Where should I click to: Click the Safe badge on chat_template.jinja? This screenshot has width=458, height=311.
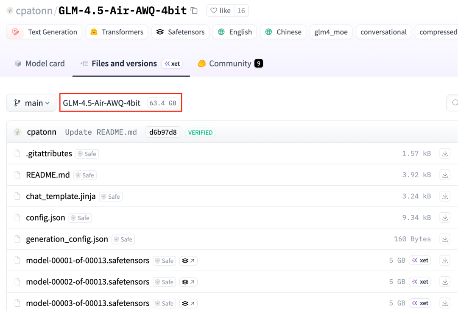pyautogui.click(x=111, y=196)
